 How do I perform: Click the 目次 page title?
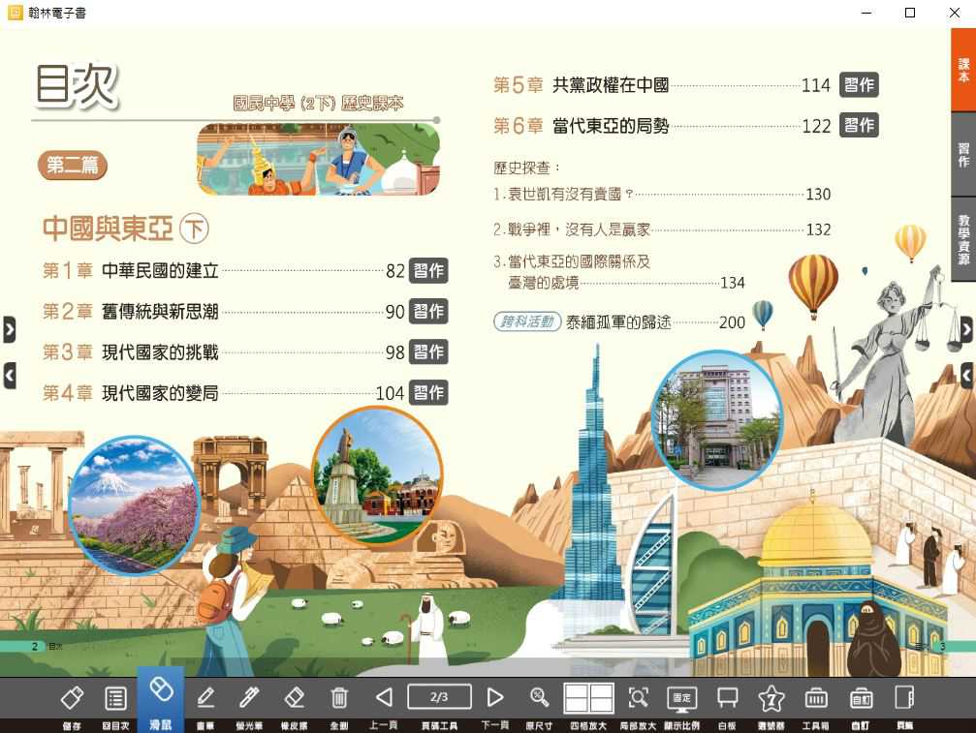point(78,85)
